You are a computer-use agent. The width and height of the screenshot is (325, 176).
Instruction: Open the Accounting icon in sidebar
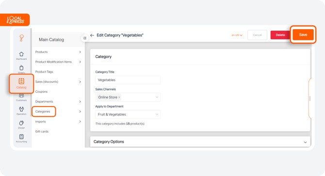[x=21, y=137]
